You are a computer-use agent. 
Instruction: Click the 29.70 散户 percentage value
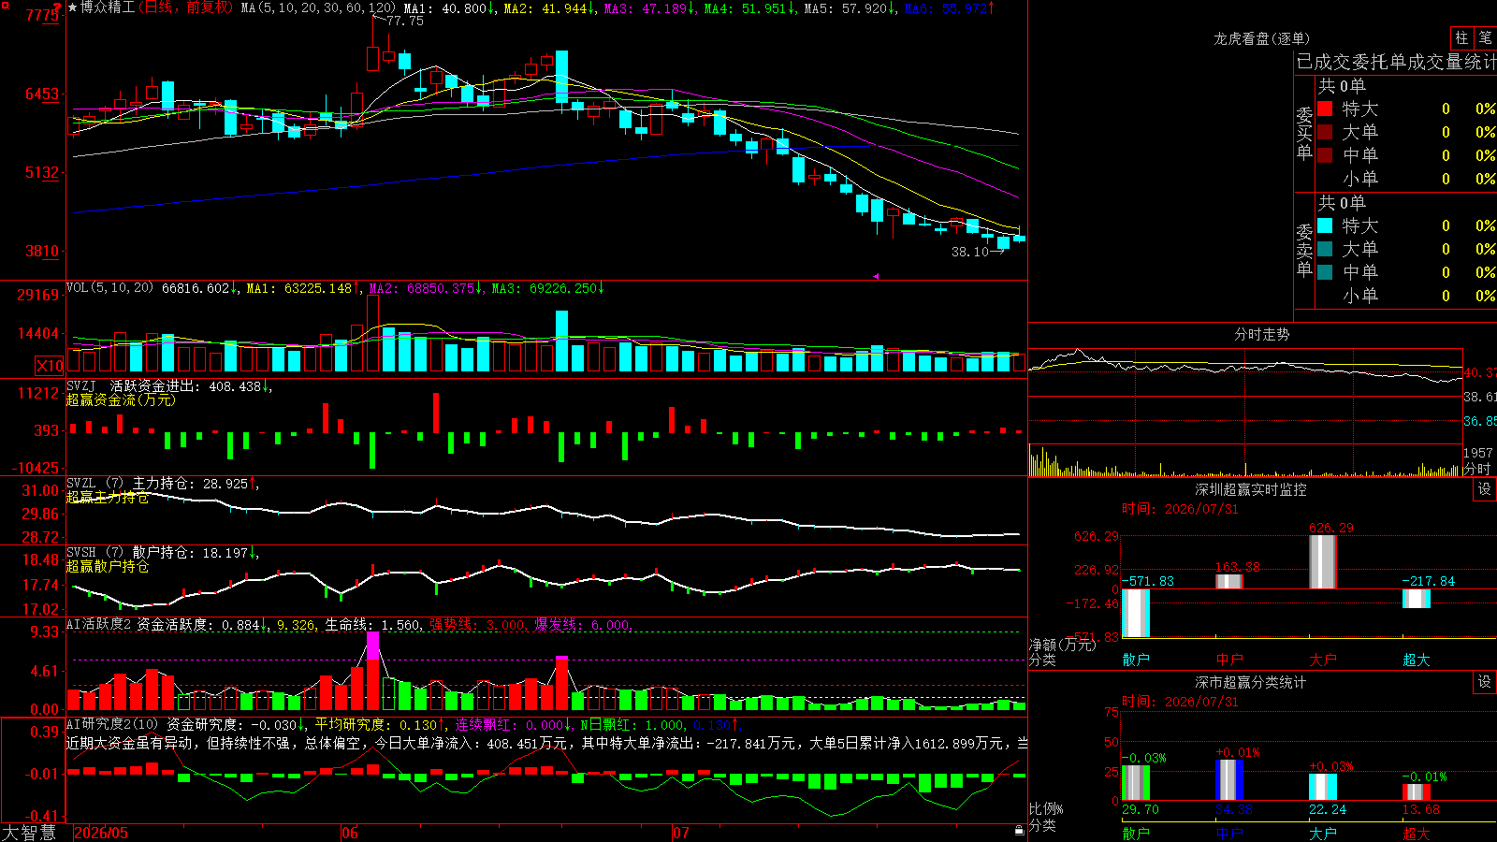(1141, 809)
